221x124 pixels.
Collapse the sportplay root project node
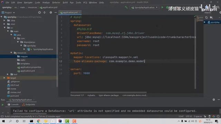(1, 17)
